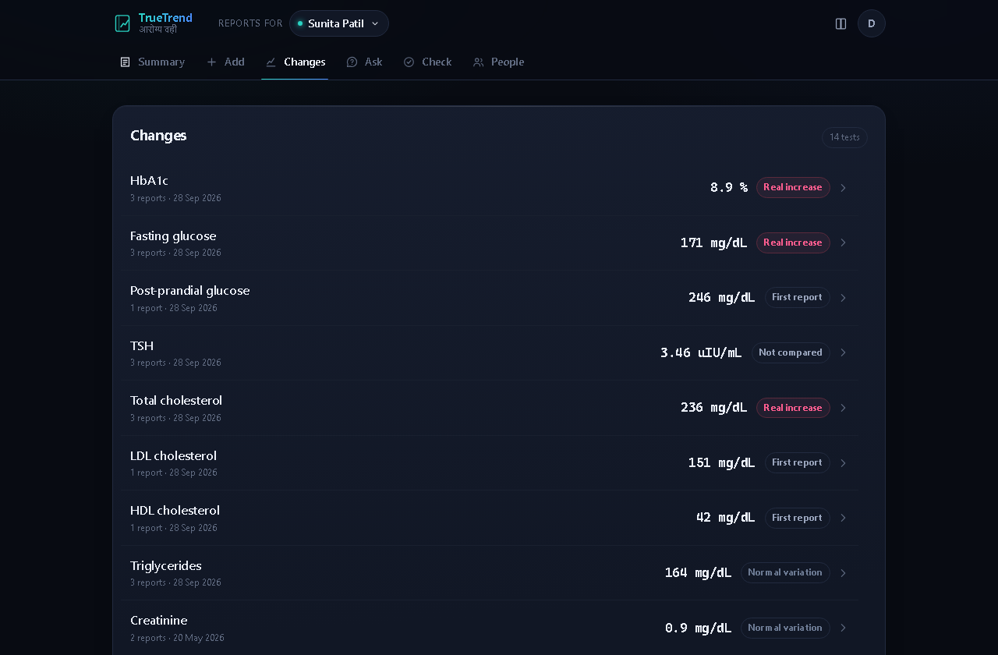Expand the Post-prandial glucose row chevron

(843, 298)
